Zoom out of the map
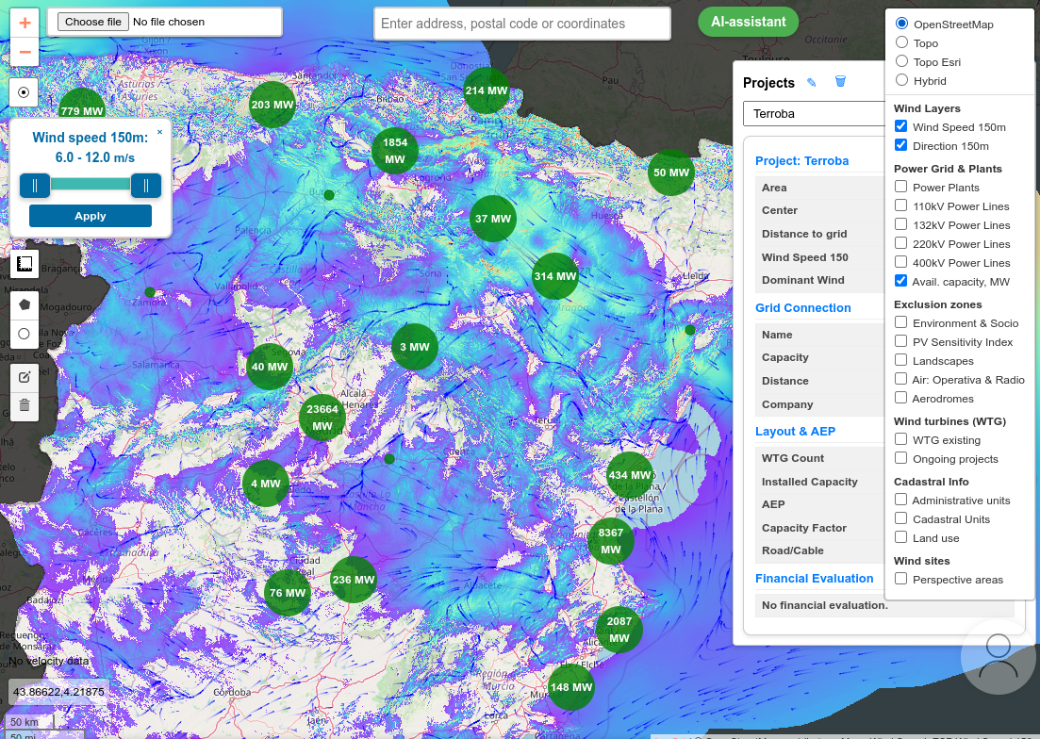 click(x=25, y=52)
